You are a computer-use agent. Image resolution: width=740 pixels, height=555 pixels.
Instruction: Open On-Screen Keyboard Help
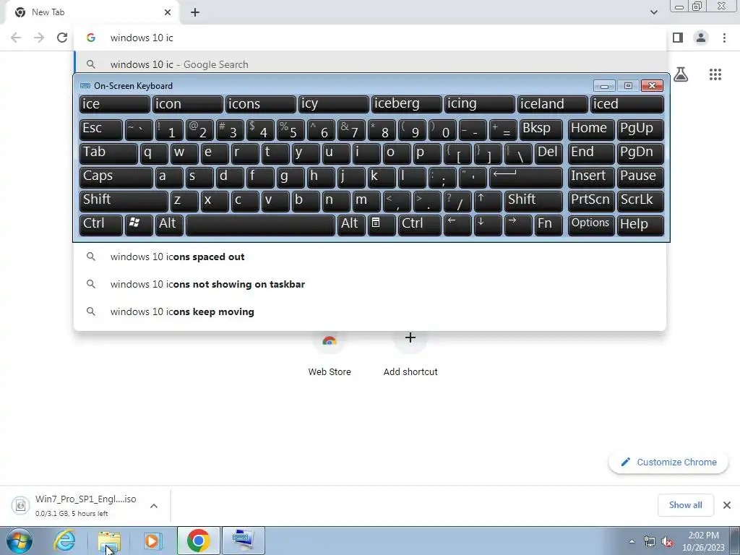(640, 225)
